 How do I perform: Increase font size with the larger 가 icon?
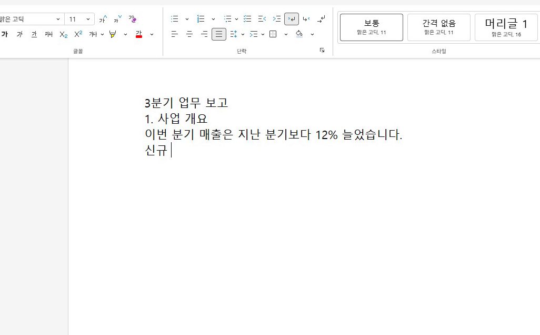(103, 19)
